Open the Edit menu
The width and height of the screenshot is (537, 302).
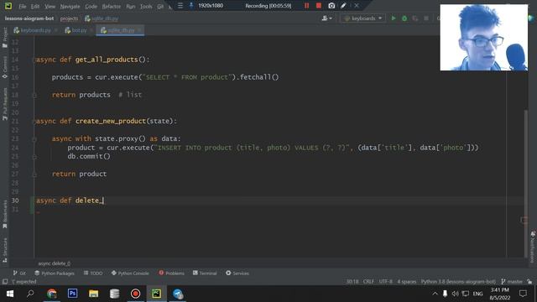point(35,6)
